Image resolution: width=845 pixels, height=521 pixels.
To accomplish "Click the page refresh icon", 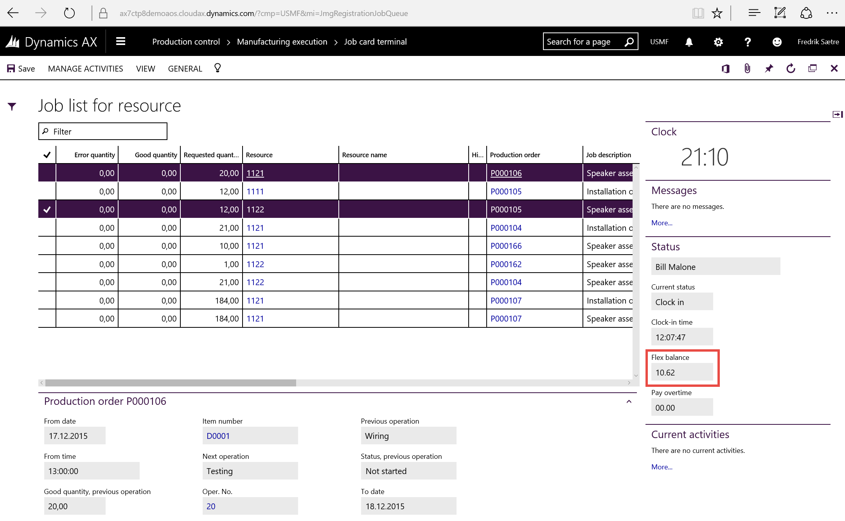I will tap(791, 69).
